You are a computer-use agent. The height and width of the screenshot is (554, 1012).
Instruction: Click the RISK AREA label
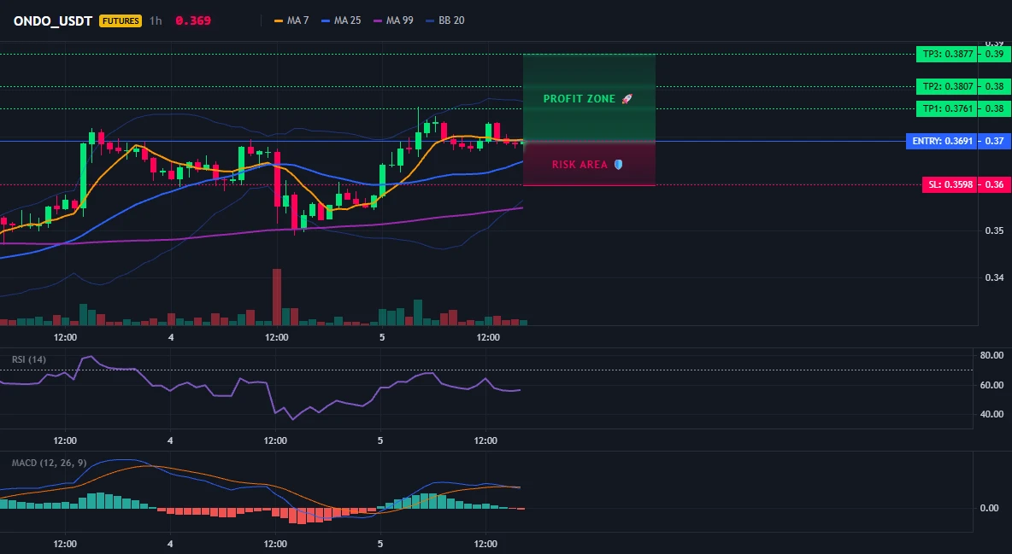580,165
